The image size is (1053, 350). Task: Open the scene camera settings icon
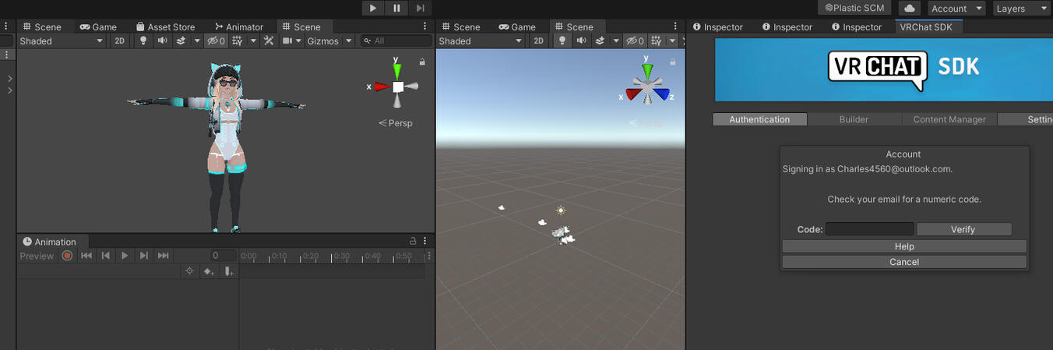(291, 41)
